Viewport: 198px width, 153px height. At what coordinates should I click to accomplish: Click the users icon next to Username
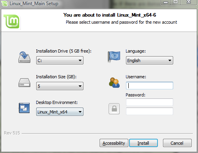[114, 83]
